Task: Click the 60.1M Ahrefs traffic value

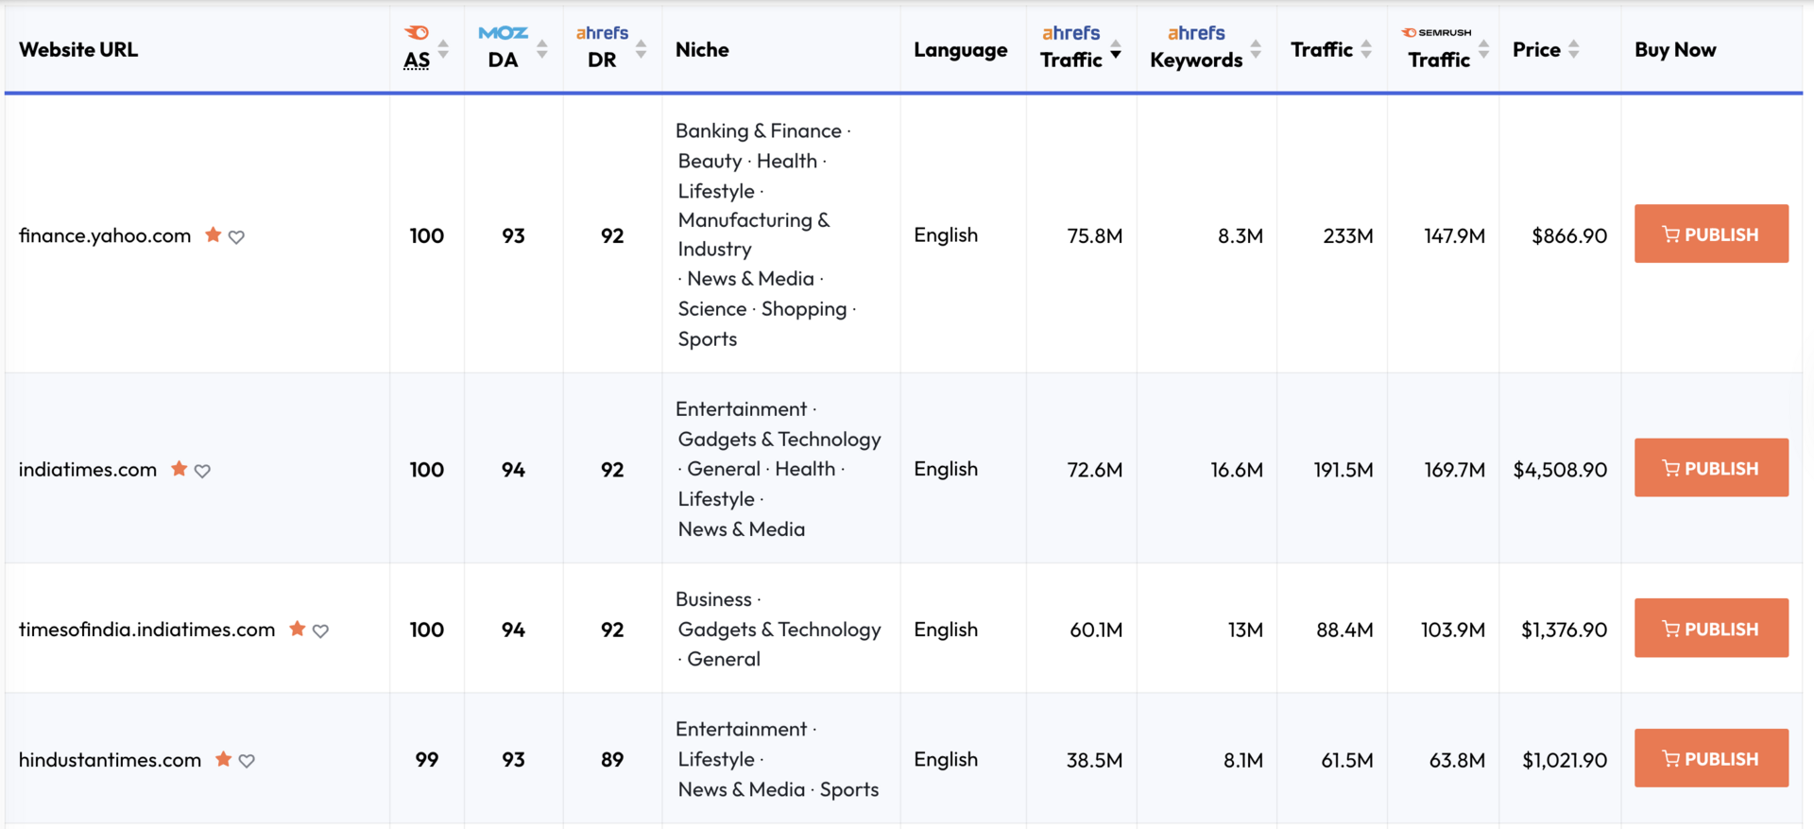Action: coord(1096,630)
